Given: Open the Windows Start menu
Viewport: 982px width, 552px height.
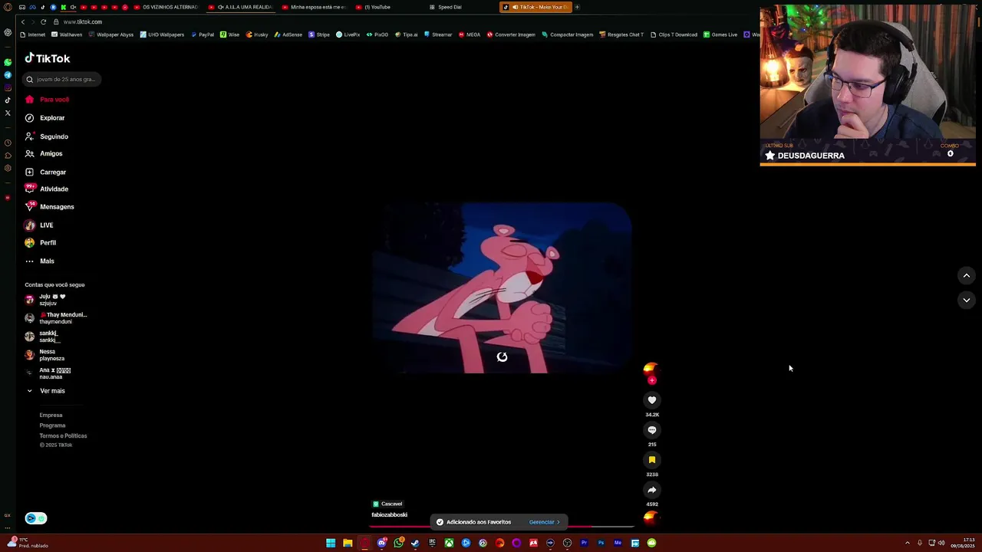Looking at the screenshot, I should (331, 543).
